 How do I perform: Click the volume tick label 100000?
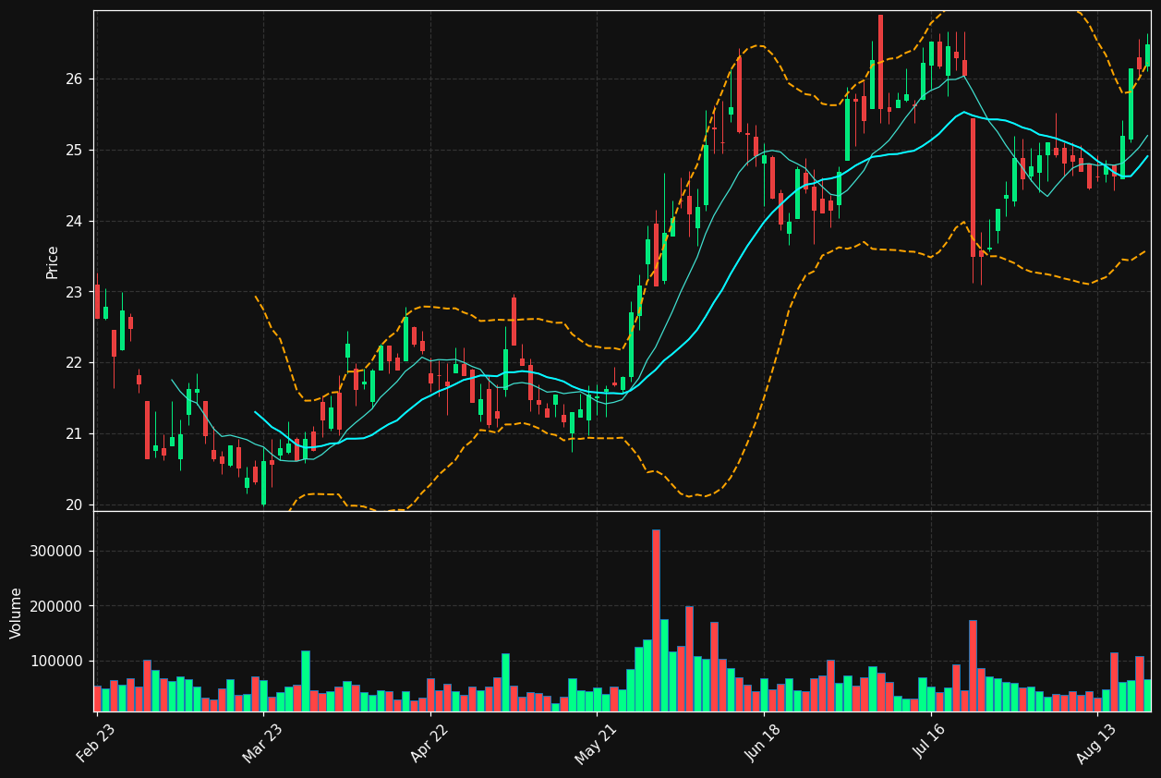pos(57,662)
